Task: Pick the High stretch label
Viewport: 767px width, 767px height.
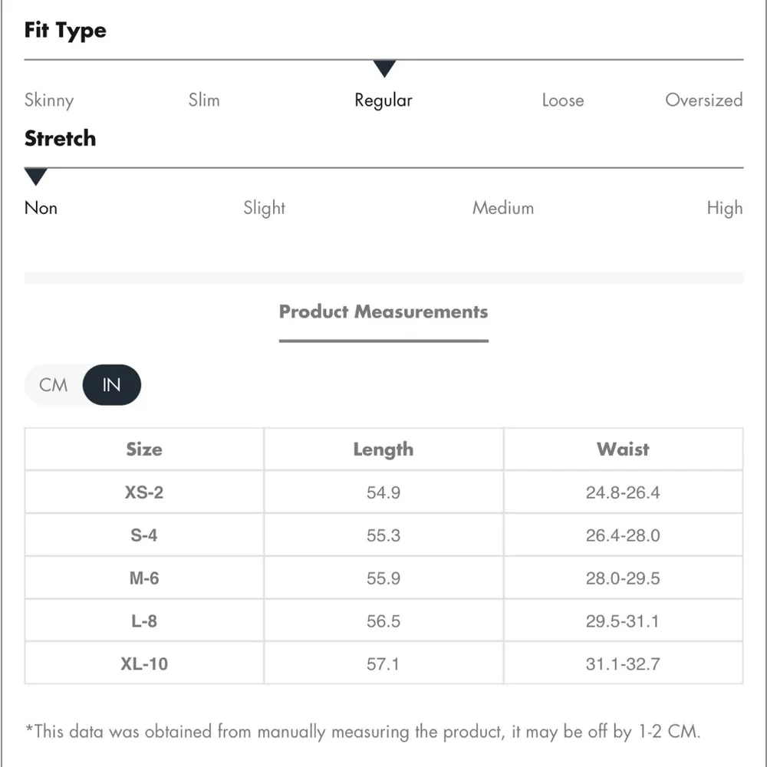Action: pos(725,208)
